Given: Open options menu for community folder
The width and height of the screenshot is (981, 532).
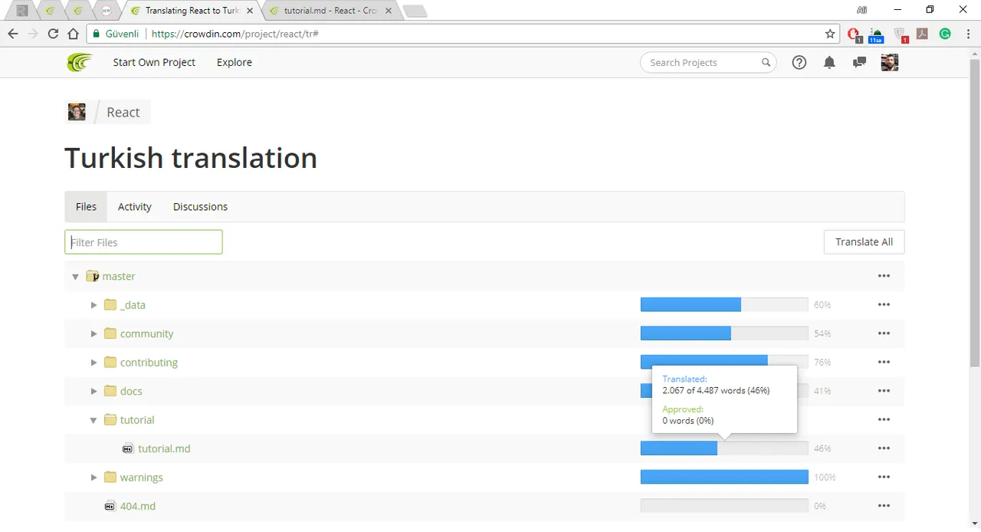Looking at the screenshot, I should (x=884, y=333).
